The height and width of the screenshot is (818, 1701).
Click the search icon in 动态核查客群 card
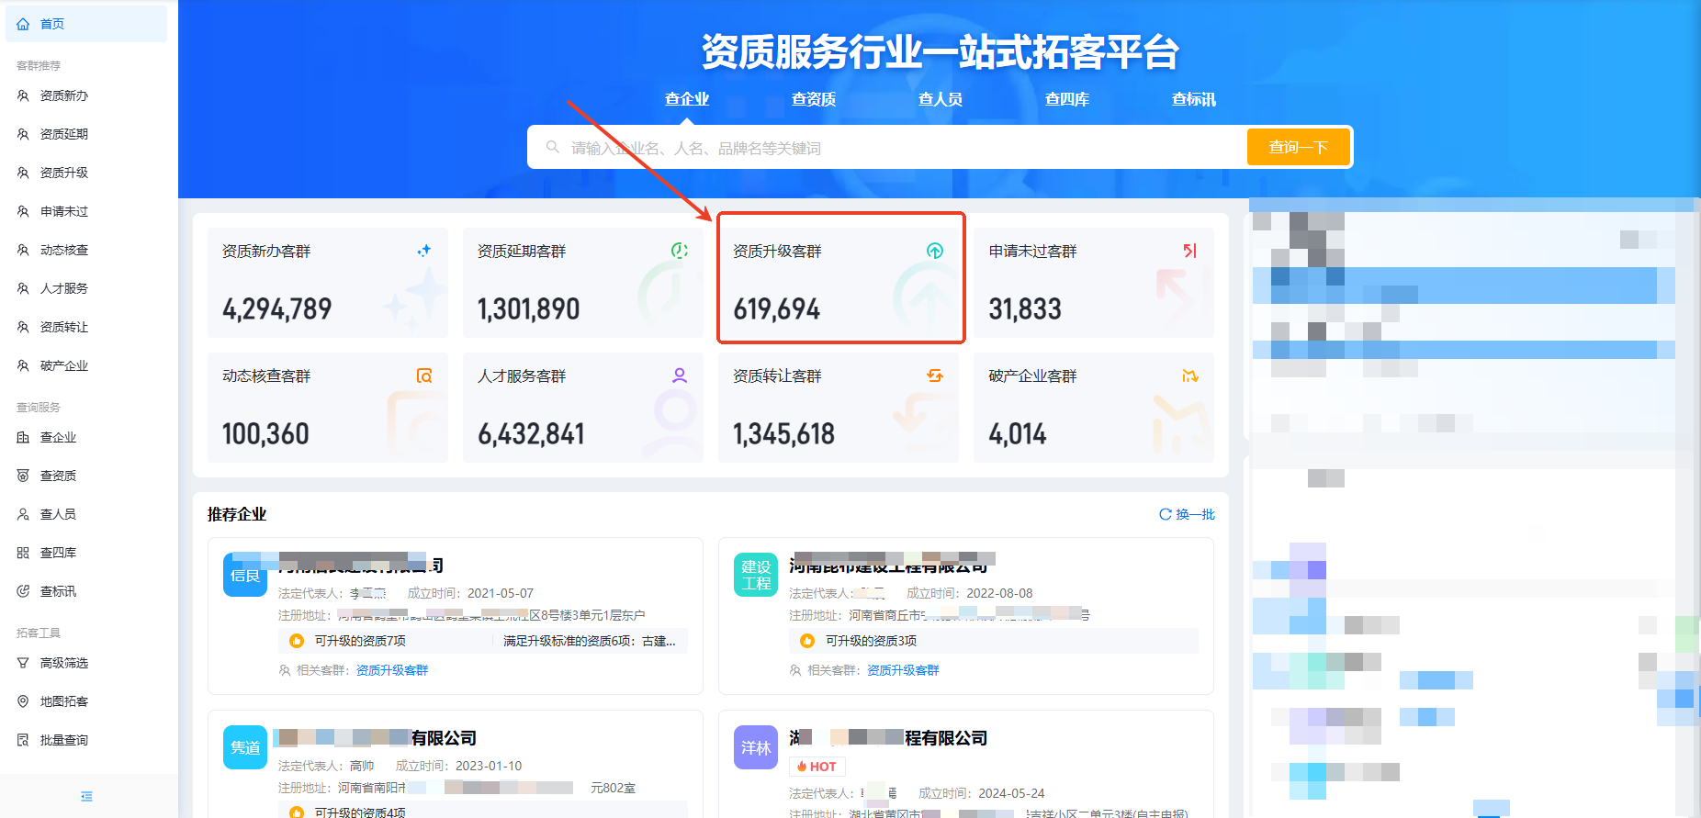423,375
